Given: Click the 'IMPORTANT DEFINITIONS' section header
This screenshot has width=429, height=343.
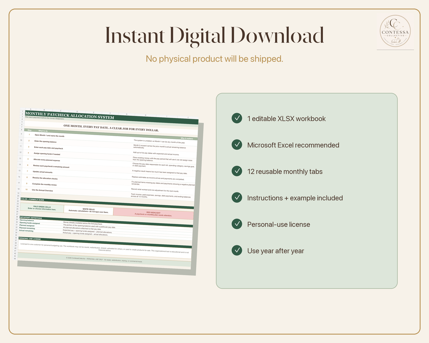Looking at the screenshot, I should [31, 218].
